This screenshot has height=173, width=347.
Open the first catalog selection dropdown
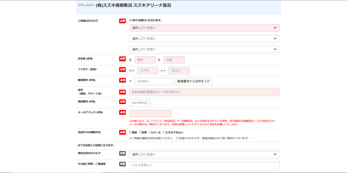point(204,28)
